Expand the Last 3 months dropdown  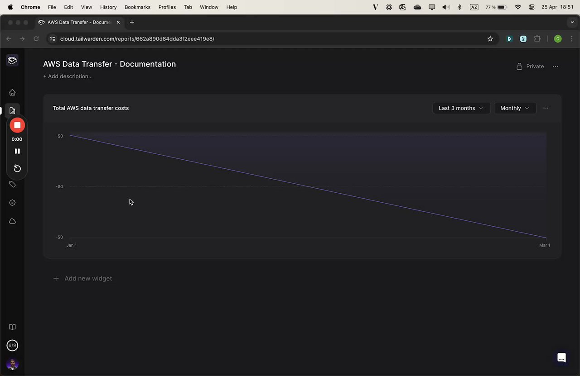[x=461, y=108]
